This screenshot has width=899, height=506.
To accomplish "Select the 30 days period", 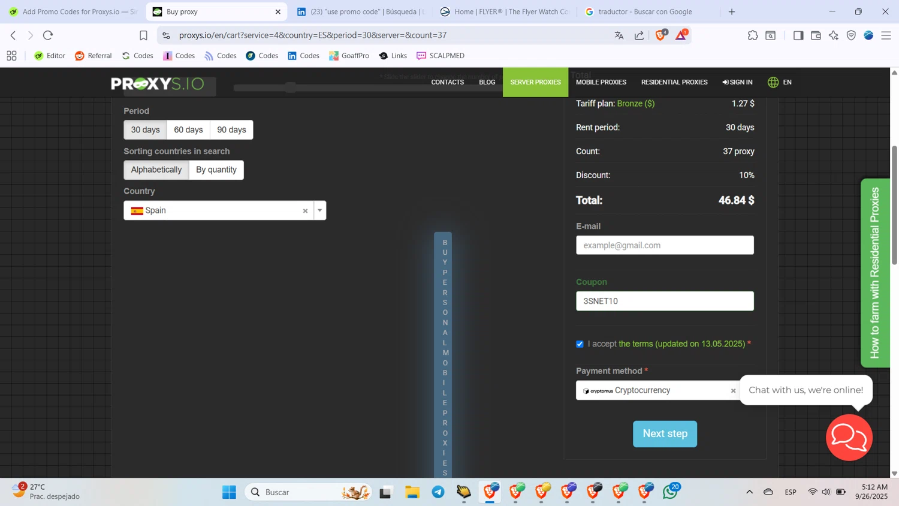I will pos(146,129).
